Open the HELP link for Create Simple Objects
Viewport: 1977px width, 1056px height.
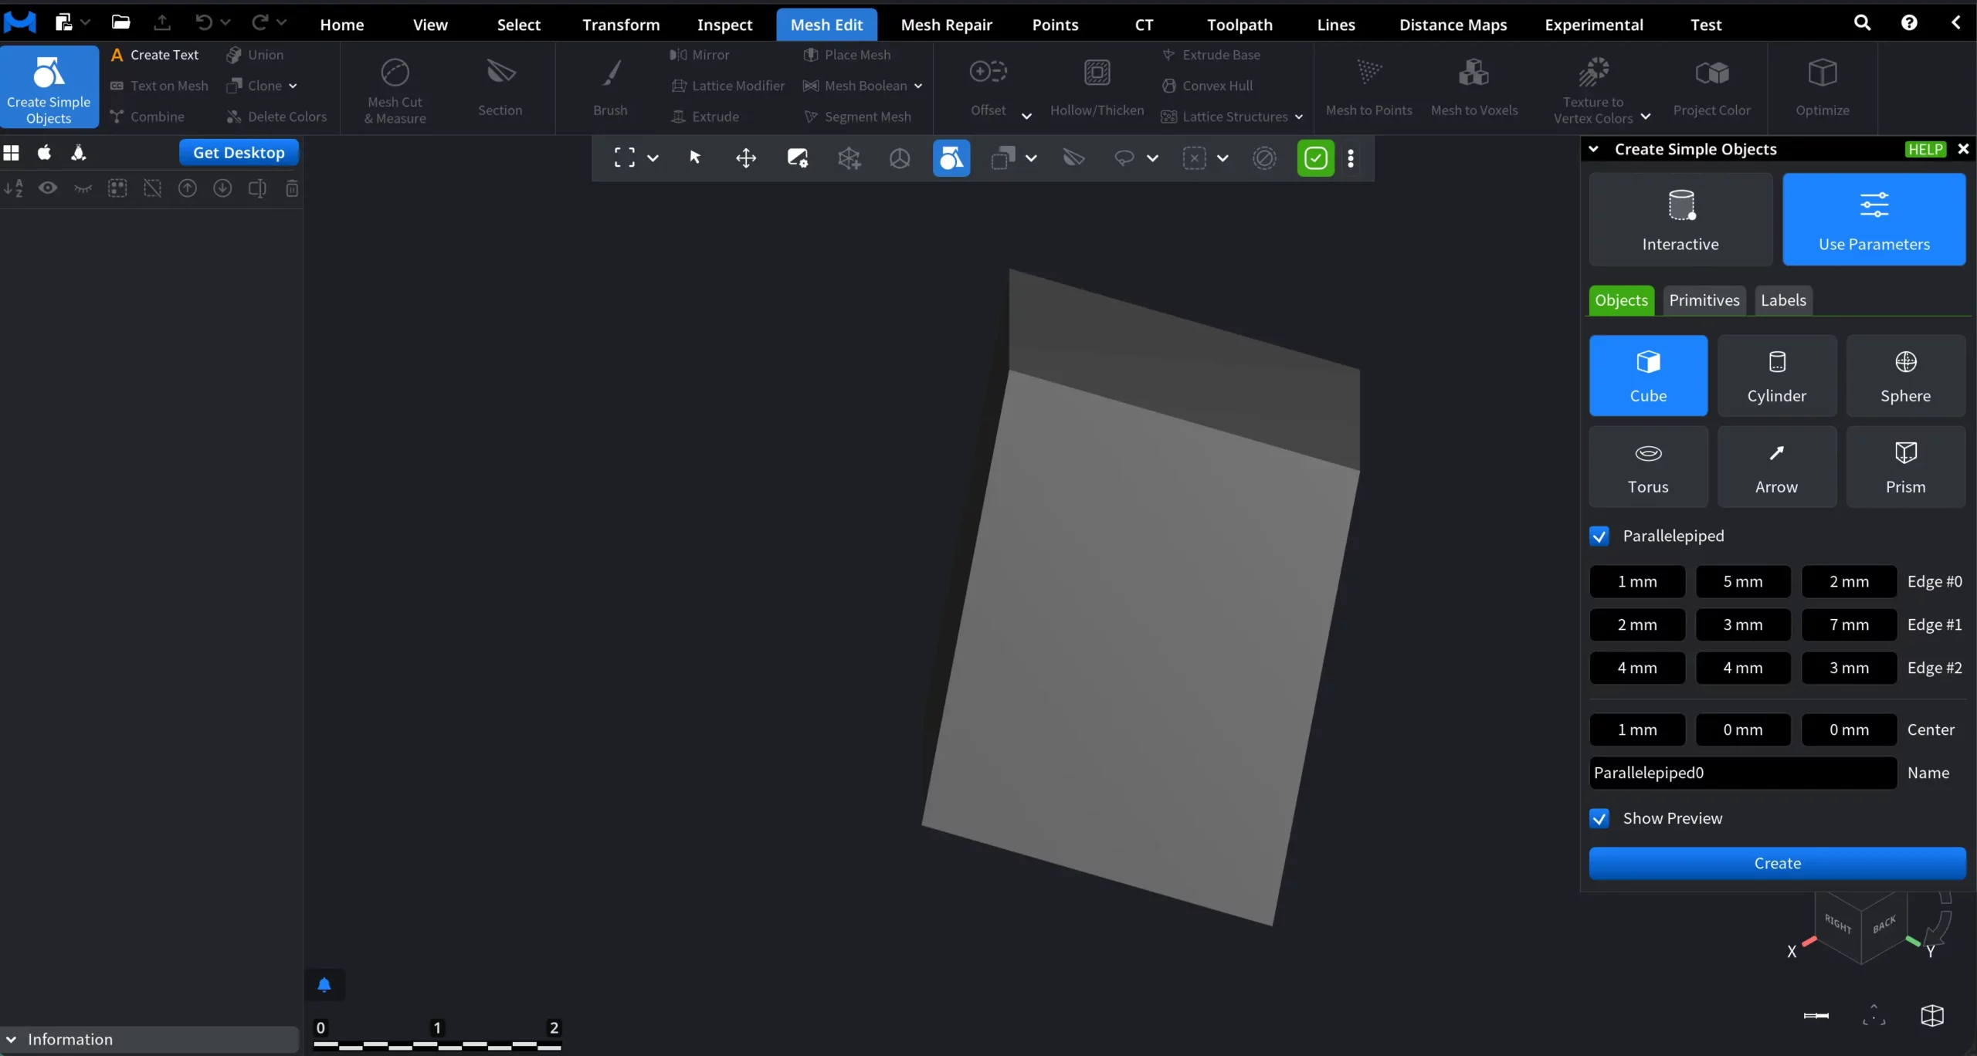click(1924, 149)
